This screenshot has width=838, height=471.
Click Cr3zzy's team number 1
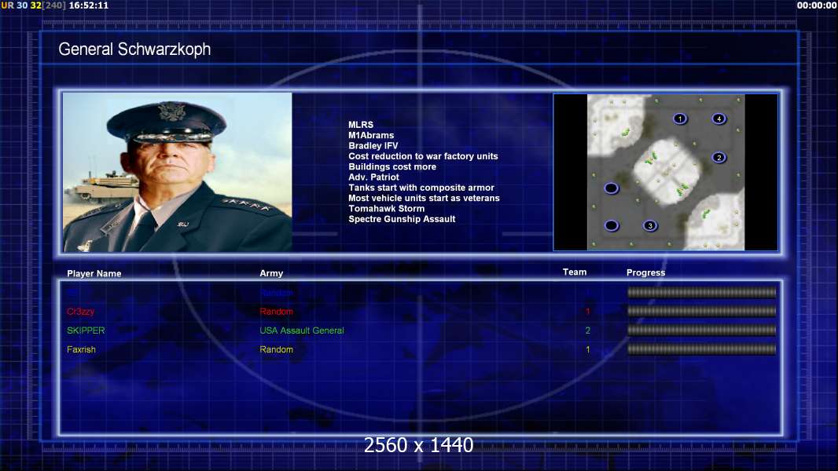[588, 312]
